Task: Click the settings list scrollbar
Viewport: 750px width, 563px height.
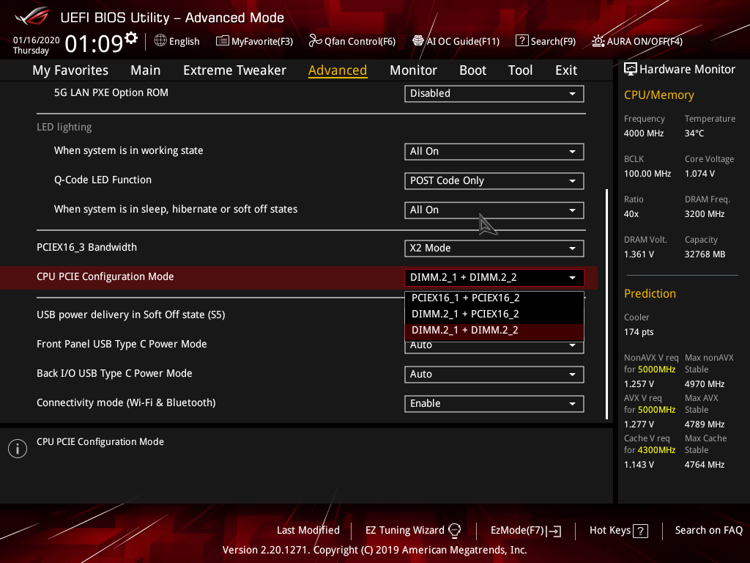Action: pyautogui.click(x=607, y=304)
